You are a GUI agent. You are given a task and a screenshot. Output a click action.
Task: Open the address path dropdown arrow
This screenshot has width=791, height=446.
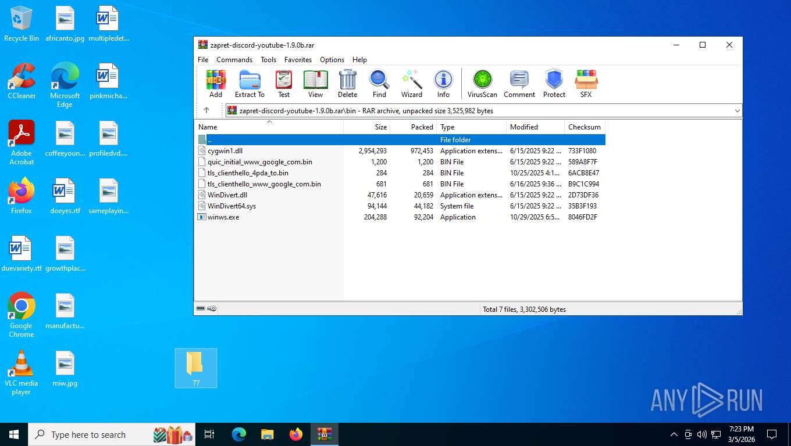coord(737,110)
